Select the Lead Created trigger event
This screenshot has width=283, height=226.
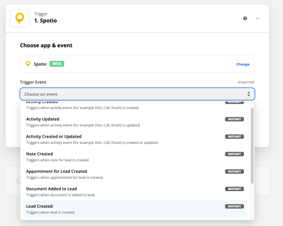[135, 209]
